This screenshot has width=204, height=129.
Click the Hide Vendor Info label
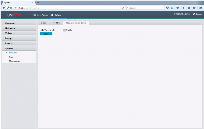47,30
